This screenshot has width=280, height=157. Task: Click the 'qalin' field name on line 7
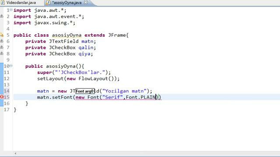pyautogui.click(x=86, y=48)
